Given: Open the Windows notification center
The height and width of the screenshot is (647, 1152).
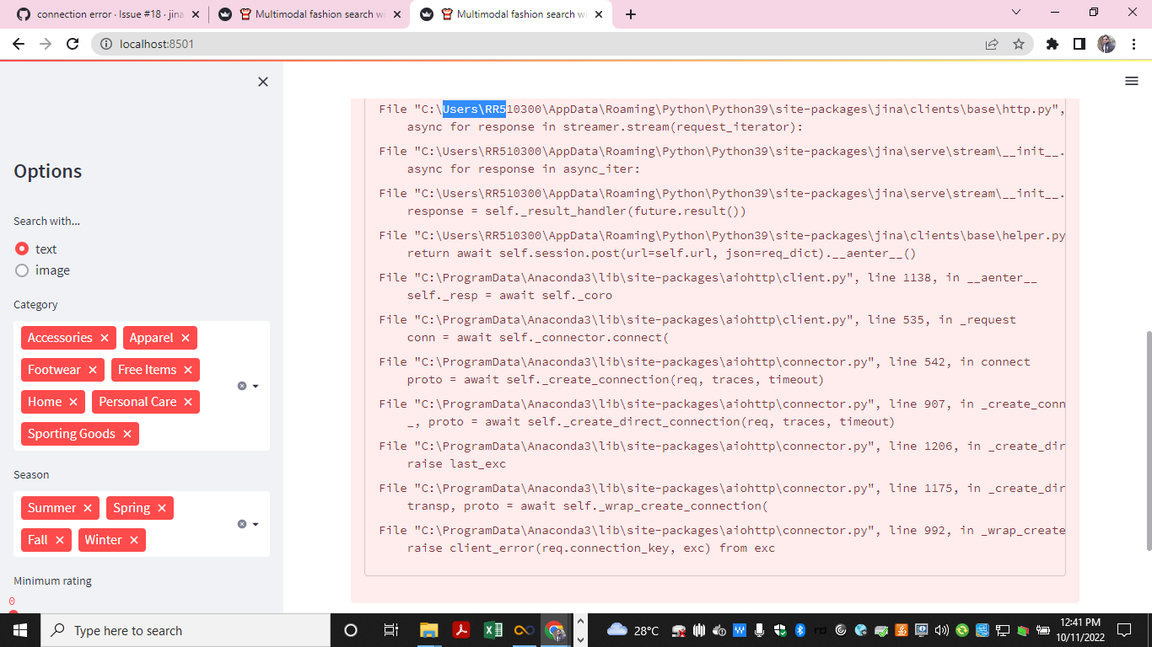Looking at the screenshot, I should (x=1123, y=630).
